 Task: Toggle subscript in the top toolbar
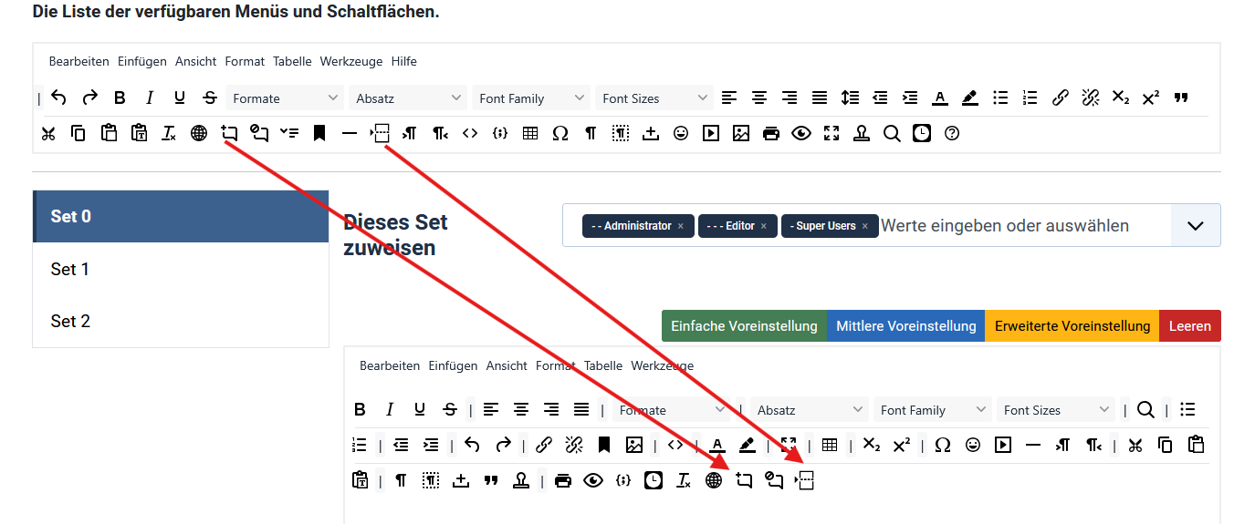click(x=1121, y=98)
